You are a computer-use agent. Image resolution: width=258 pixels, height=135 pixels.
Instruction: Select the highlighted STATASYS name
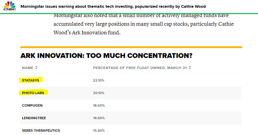pos(31,80)
